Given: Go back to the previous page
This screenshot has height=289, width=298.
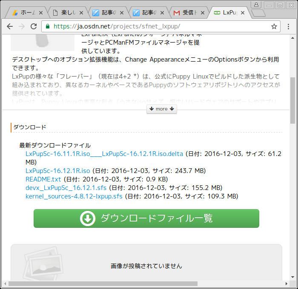Looking at the screenshot, I should click(x=10, y=26).
